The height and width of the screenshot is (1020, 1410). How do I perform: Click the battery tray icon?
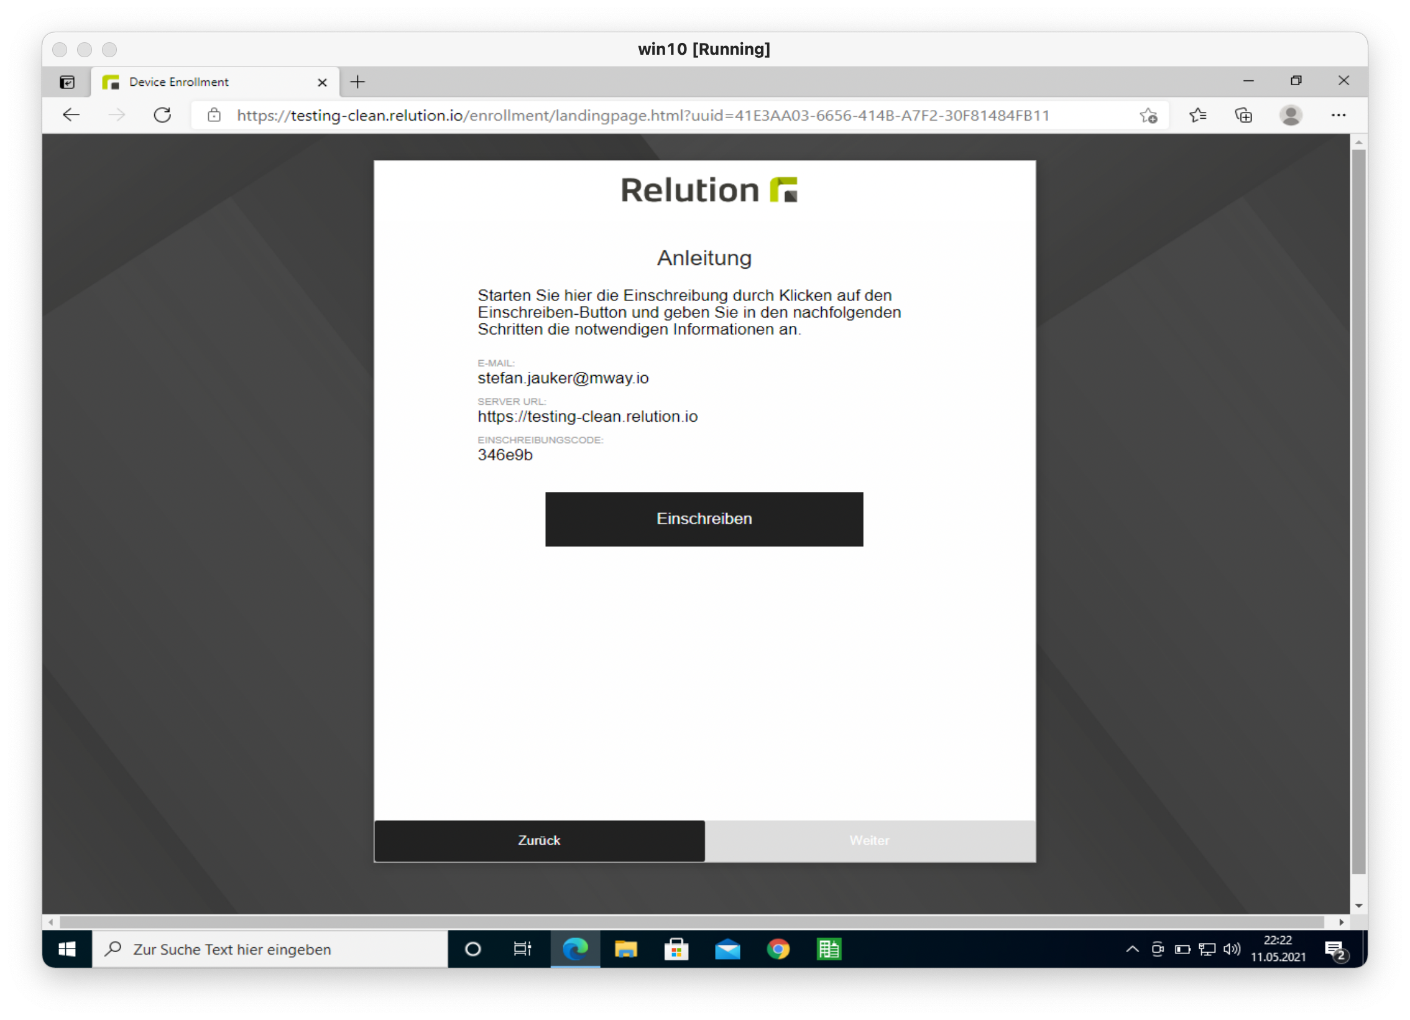1182,949
